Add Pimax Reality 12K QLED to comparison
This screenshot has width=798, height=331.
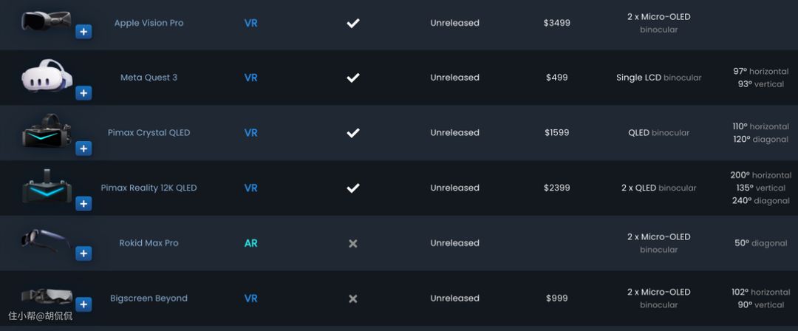coord(83,203)
